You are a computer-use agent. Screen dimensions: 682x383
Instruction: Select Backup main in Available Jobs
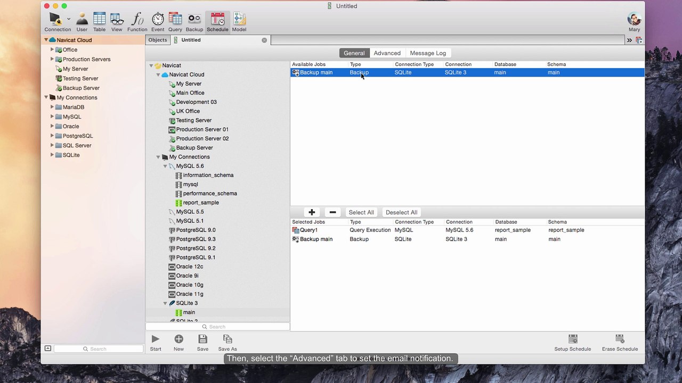pos(467,72)
